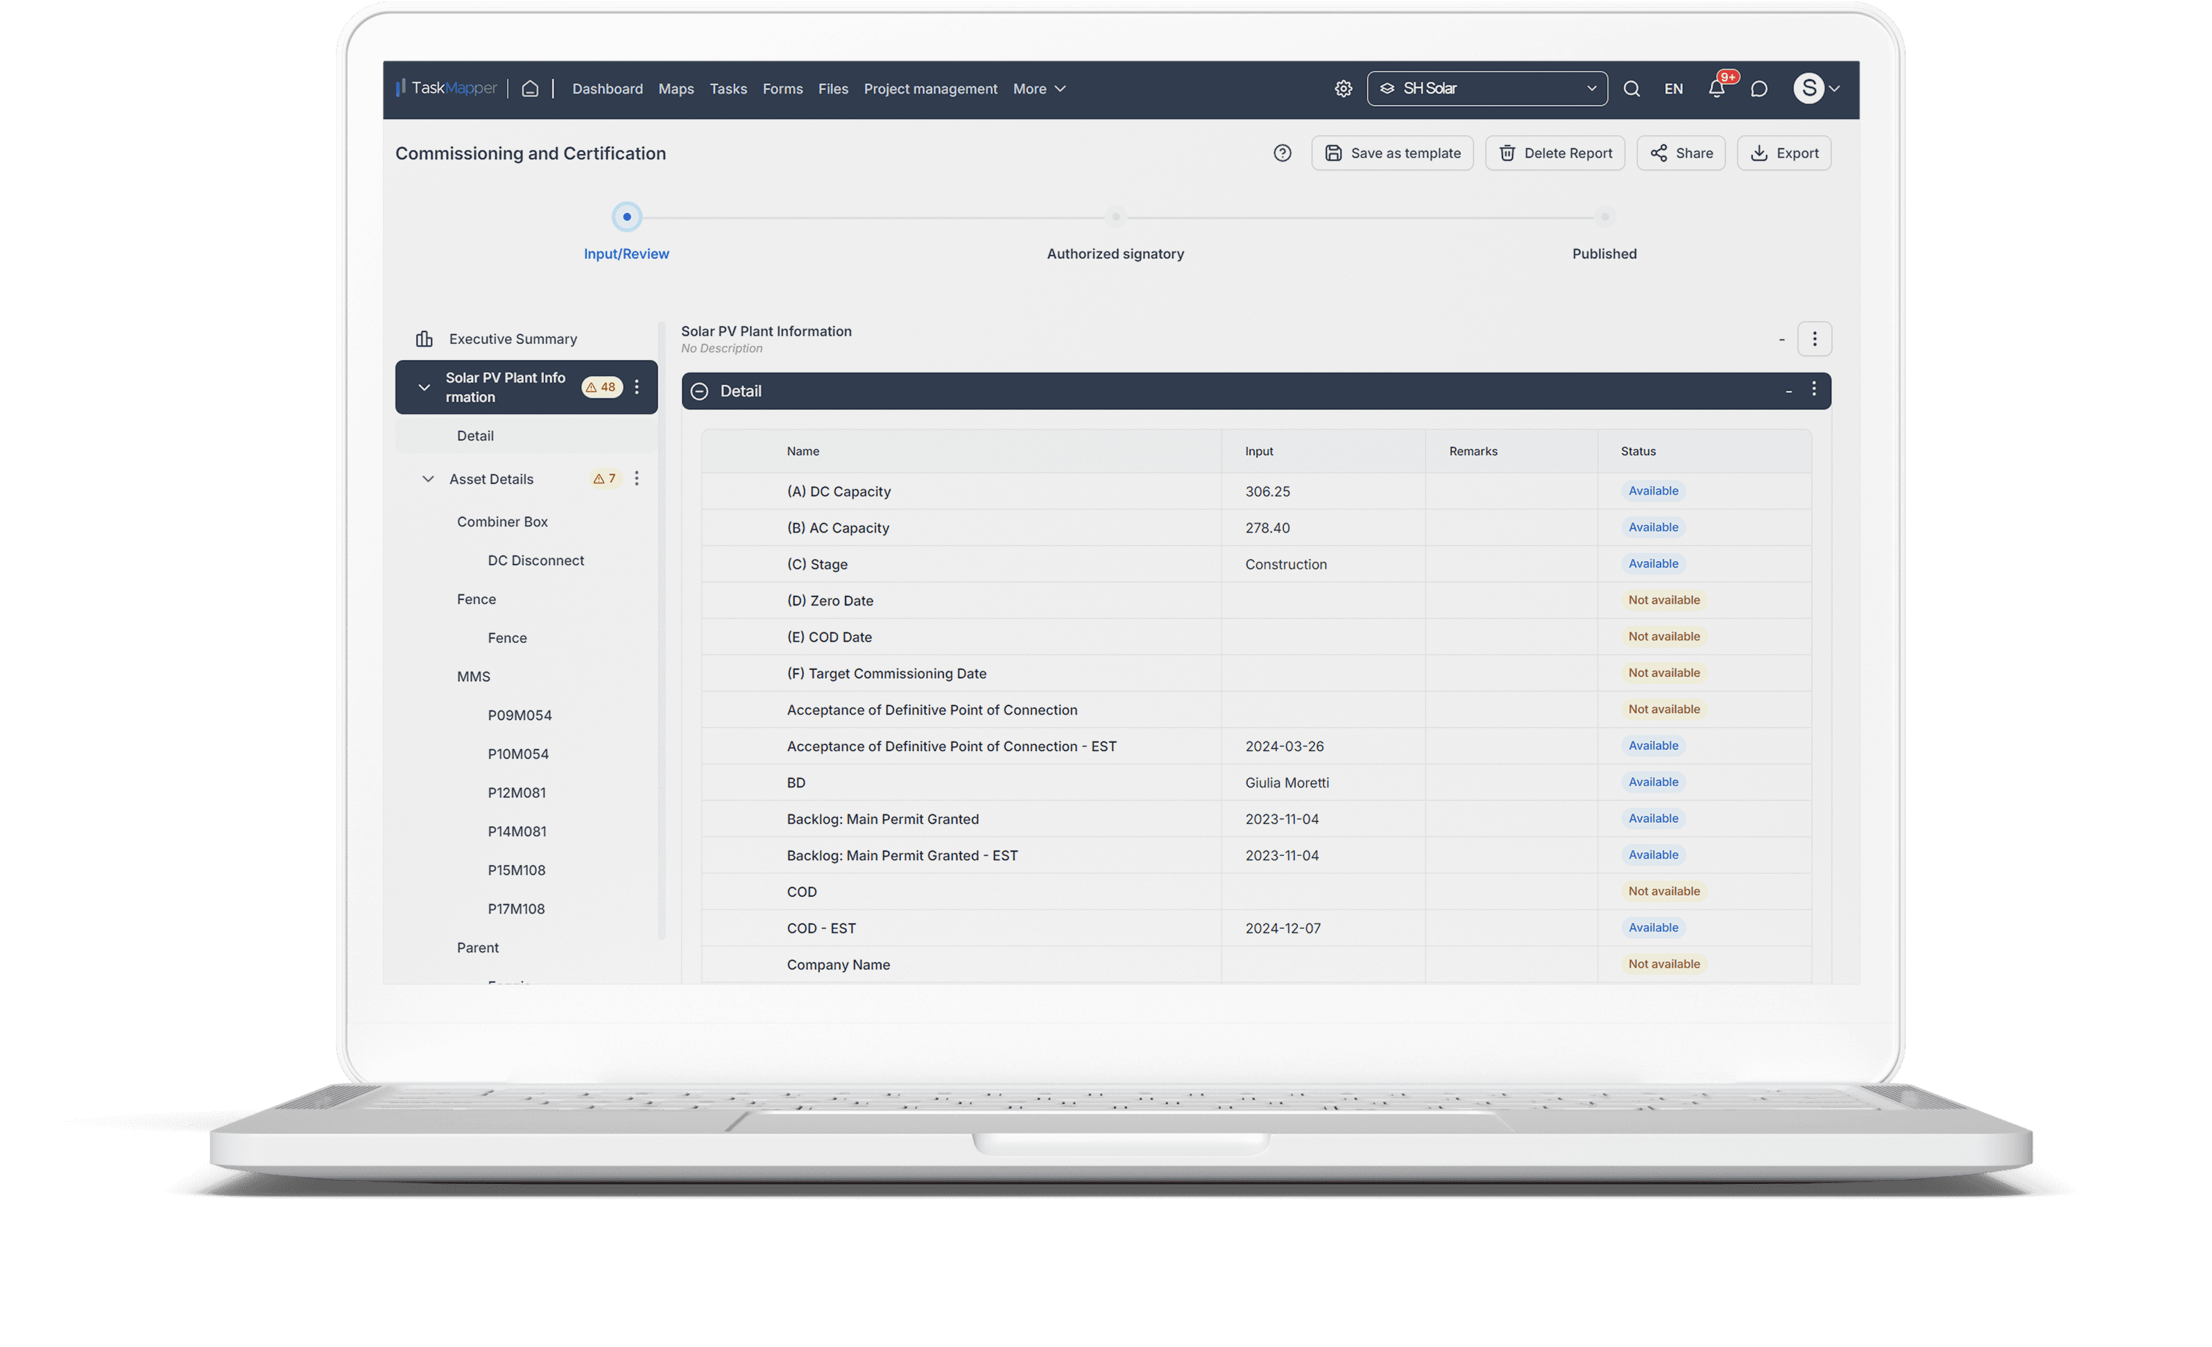Click the search magnifier icon

(1631, 88)
